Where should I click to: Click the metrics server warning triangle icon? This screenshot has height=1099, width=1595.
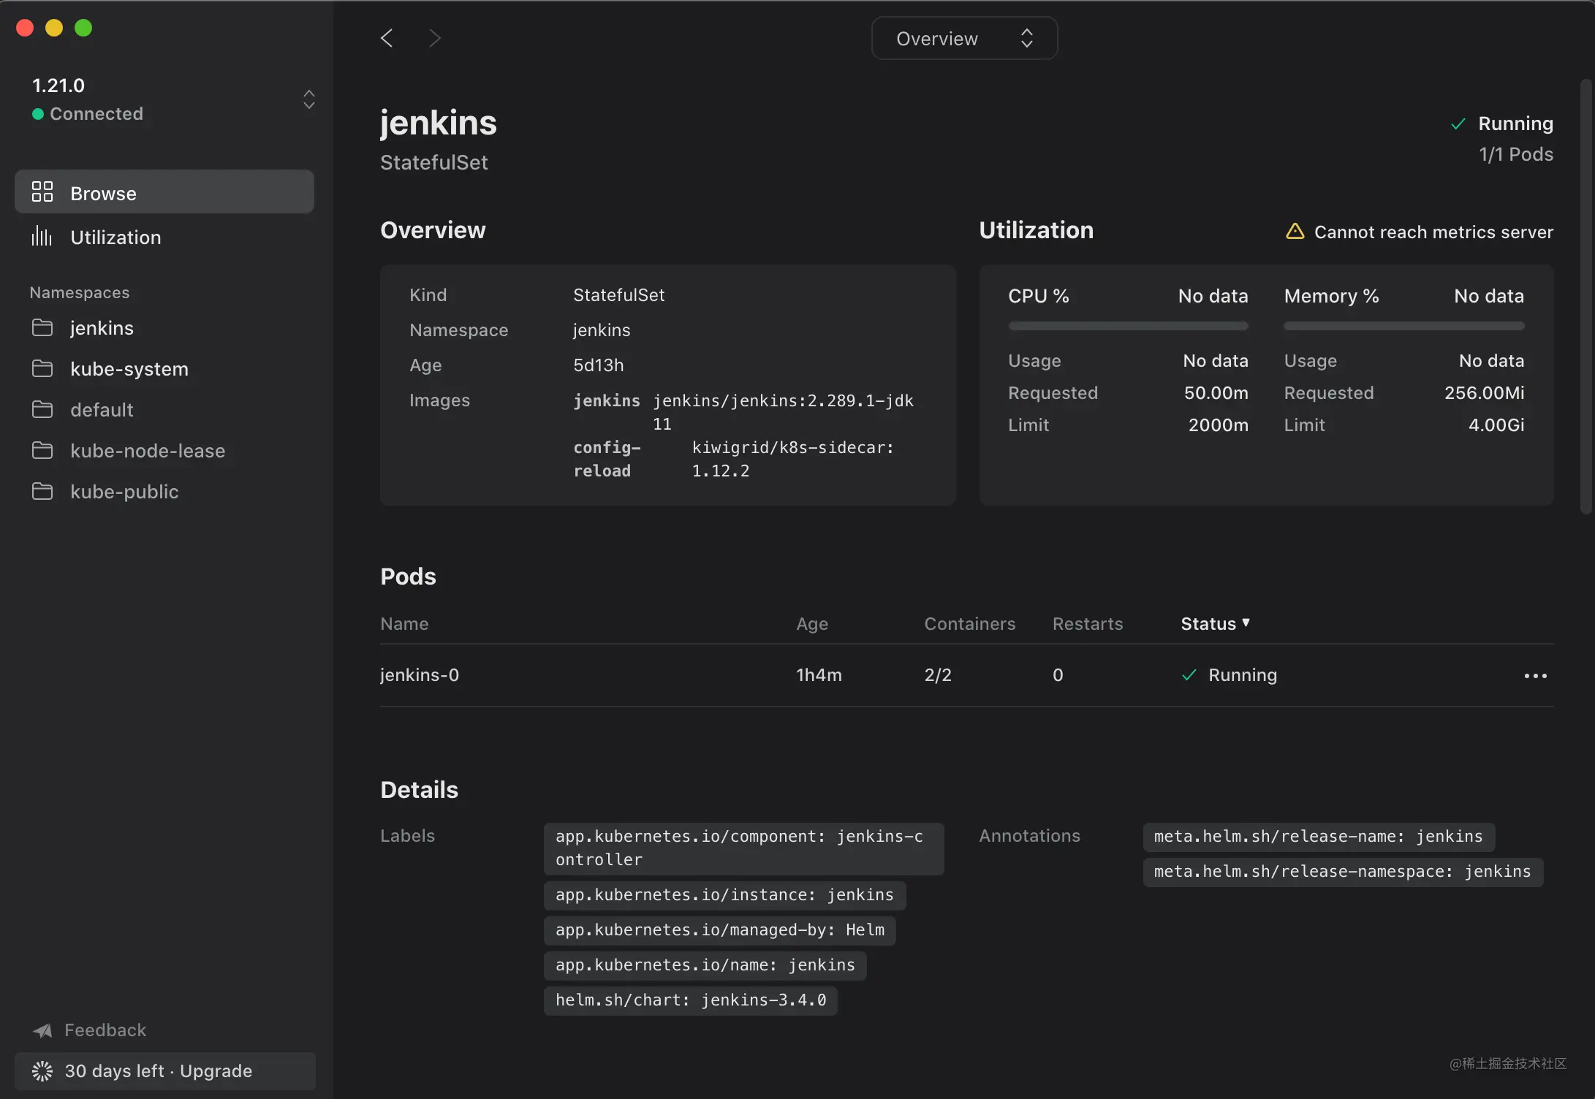coord(1295,232)
